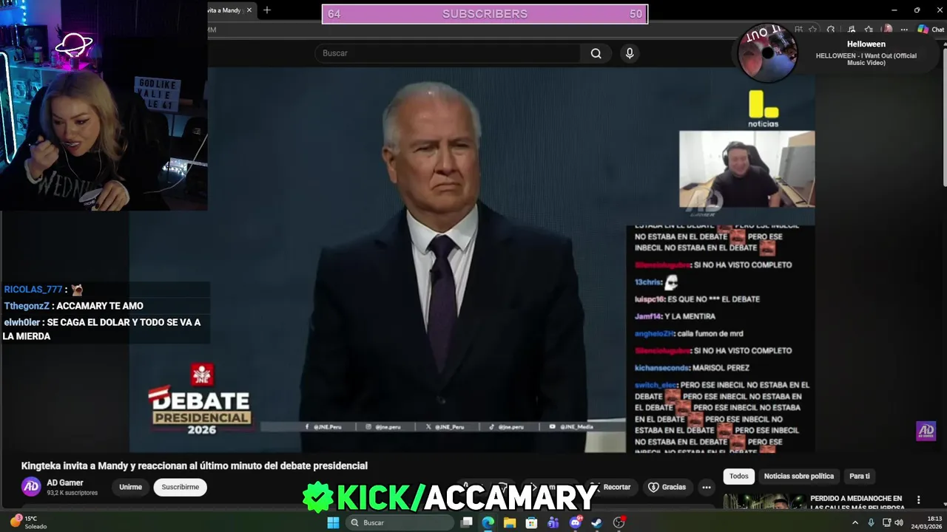The image size is (947, 532).
Task: Open the Edge favorites list icon
Action: coord(869,30)
